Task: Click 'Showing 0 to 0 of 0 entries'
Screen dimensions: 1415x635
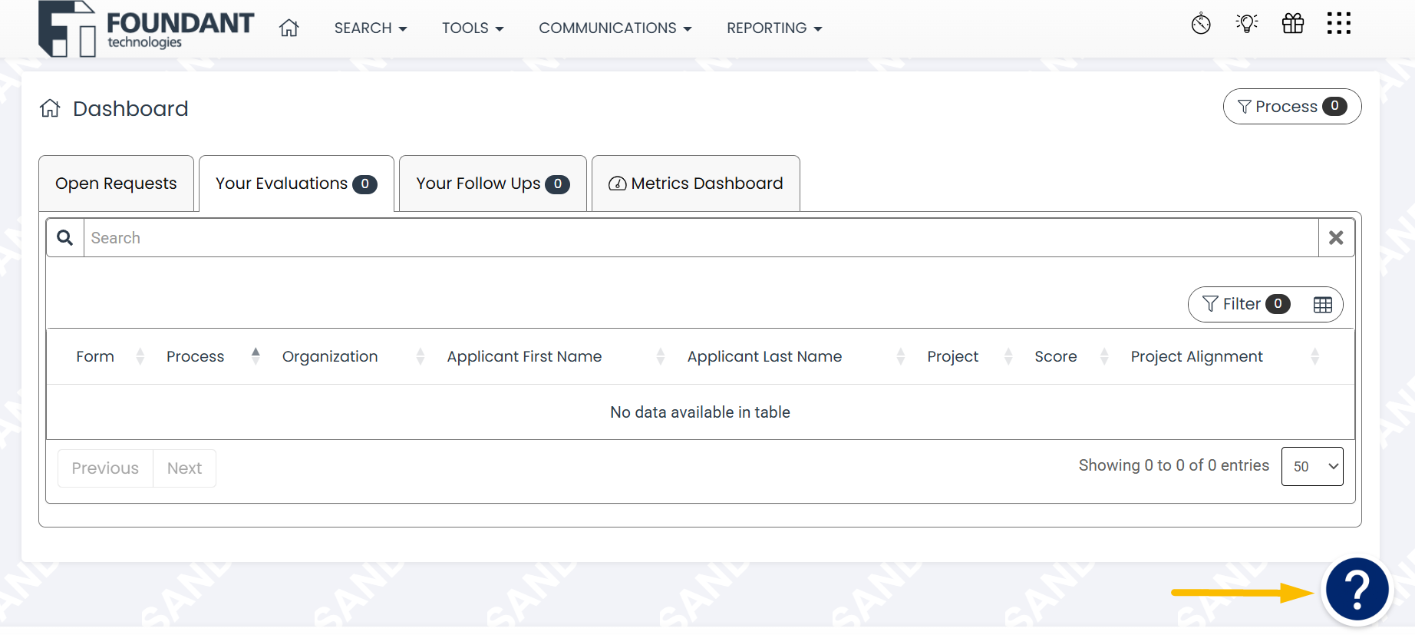Action: click(1173, 465)
